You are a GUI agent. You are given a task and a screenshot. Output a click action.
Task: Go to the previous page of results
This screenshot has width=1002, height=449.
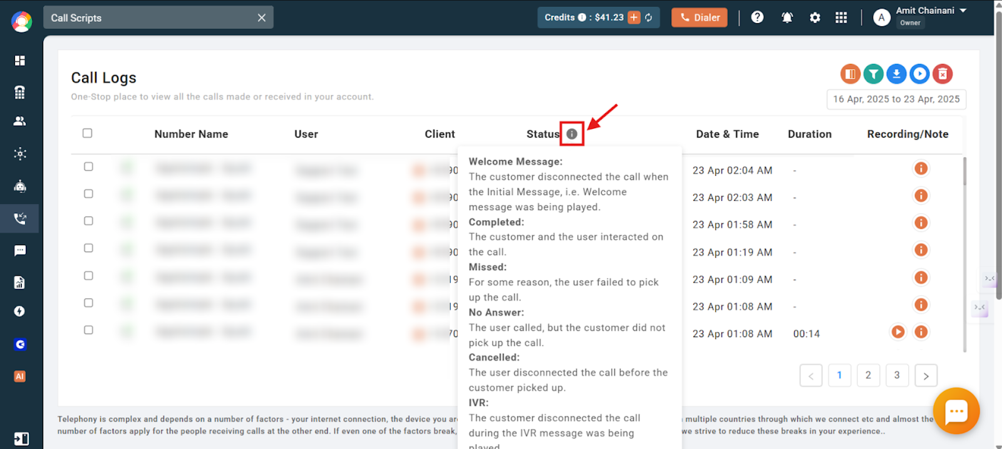point(811,376)
